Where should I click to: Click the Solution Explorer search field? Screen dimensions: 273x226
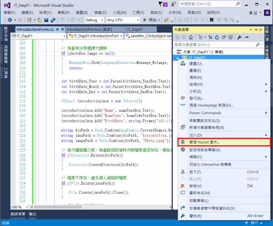[x=215, y=45]
